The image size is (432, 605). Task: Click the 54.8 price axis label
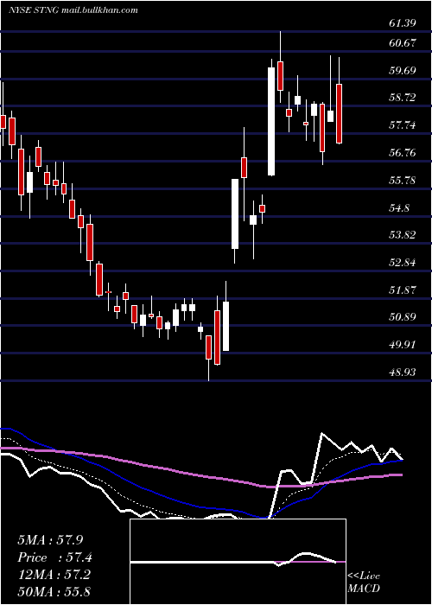(x=399, y=208)
